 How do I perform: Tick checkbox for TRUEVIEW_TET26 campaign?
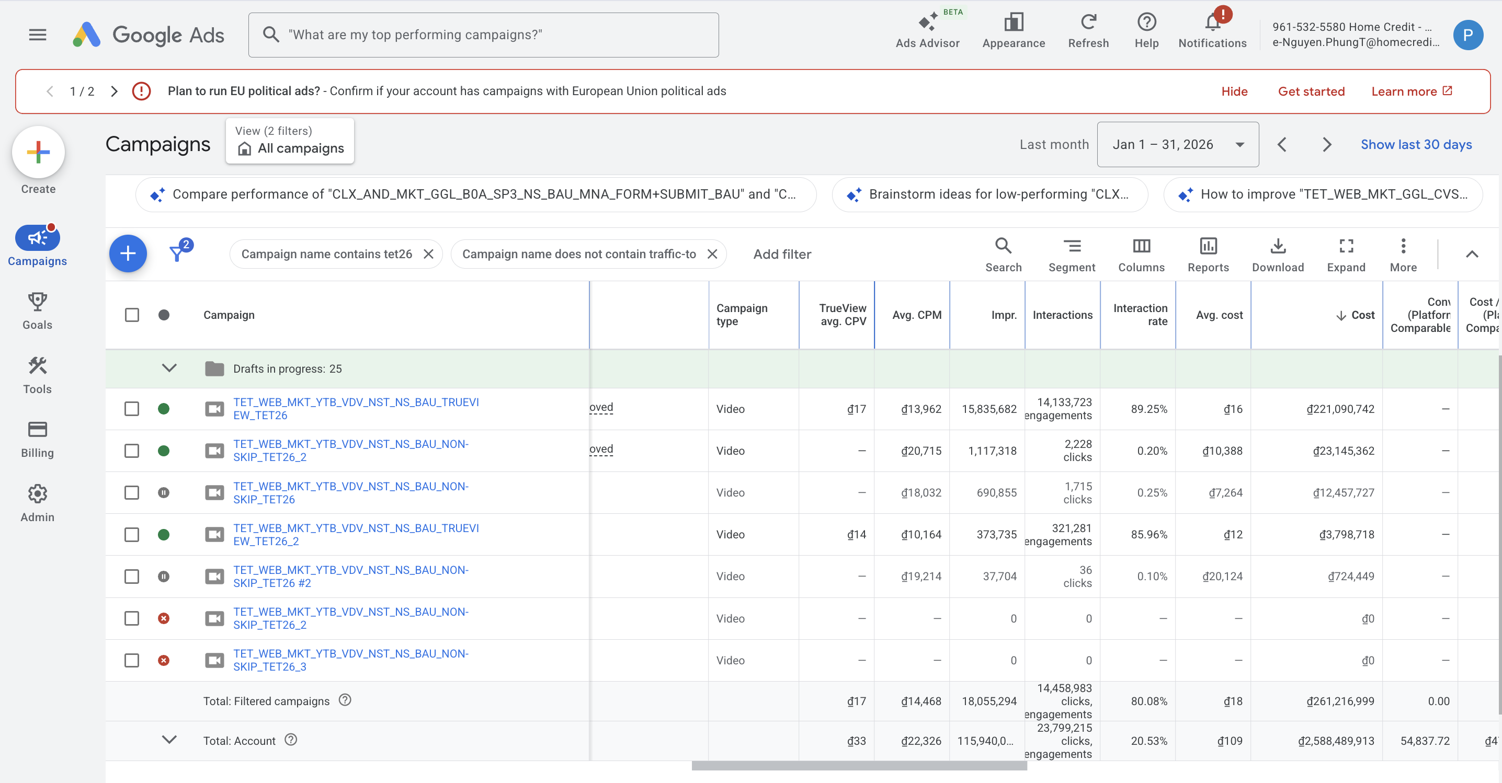(x=132, y=408)
